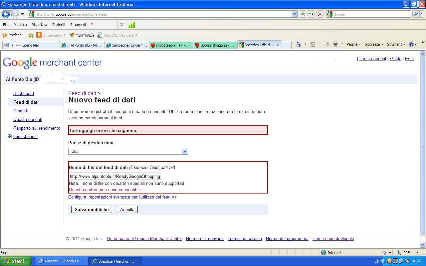Viewport: 426px width, 266px height.
Task: Open the Pagina command bar menu
Action: point(354,44)
